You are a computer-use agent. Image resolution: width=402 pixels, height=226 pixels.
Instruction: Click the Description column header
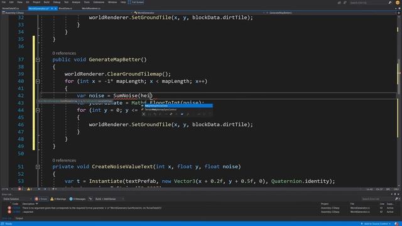(x=28, y=204)
